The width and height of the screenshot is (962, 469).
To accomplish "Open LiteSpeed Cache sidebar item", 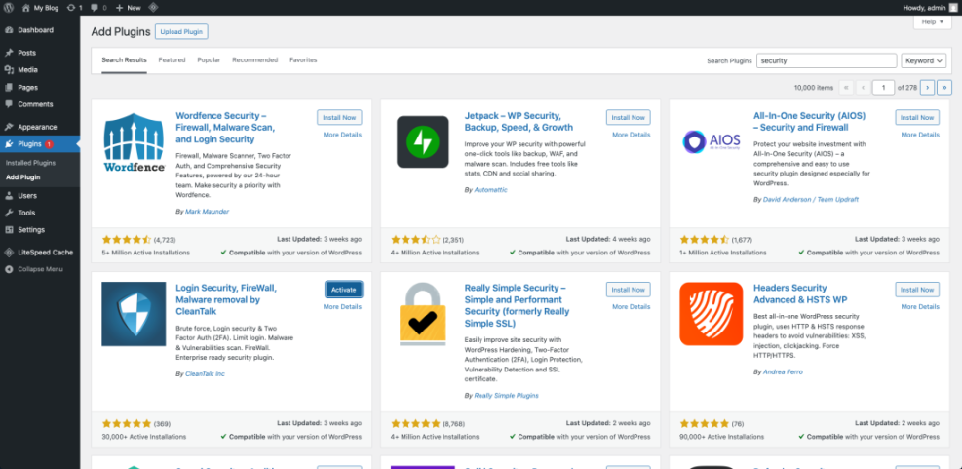I will point(40,253).
